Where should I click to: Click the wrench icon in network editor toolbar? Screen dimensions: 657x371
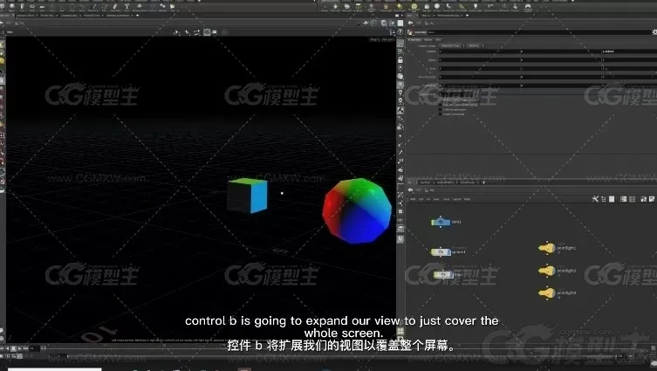(595, 199)
